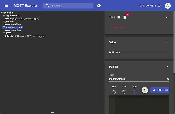The image size is (175, 114).
Task: Collapse the homeassistant tree node
Action: (4, 27)
